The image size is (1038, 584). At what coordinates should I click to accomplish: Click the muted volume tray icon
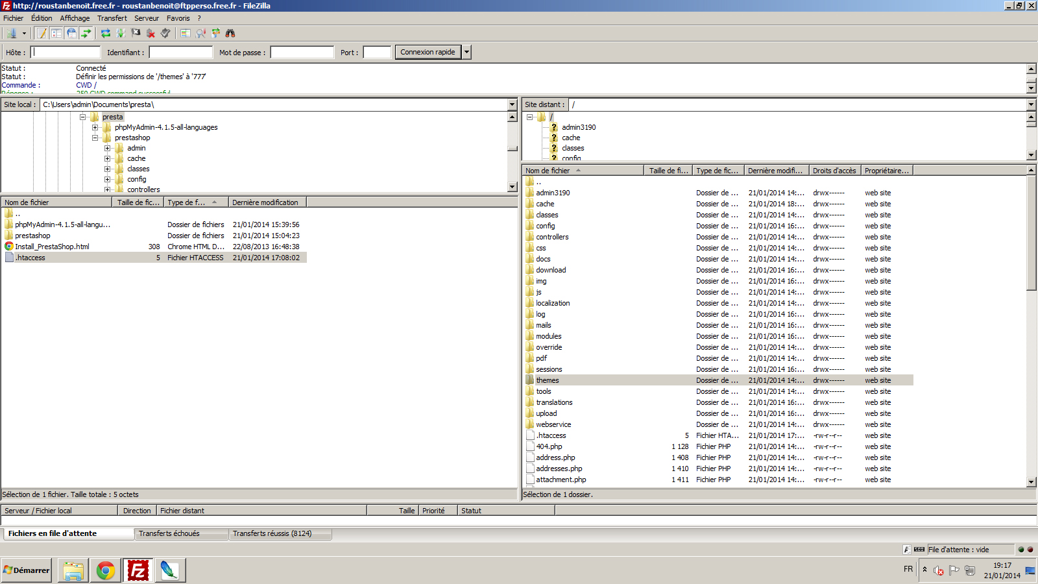click(939, 570)
